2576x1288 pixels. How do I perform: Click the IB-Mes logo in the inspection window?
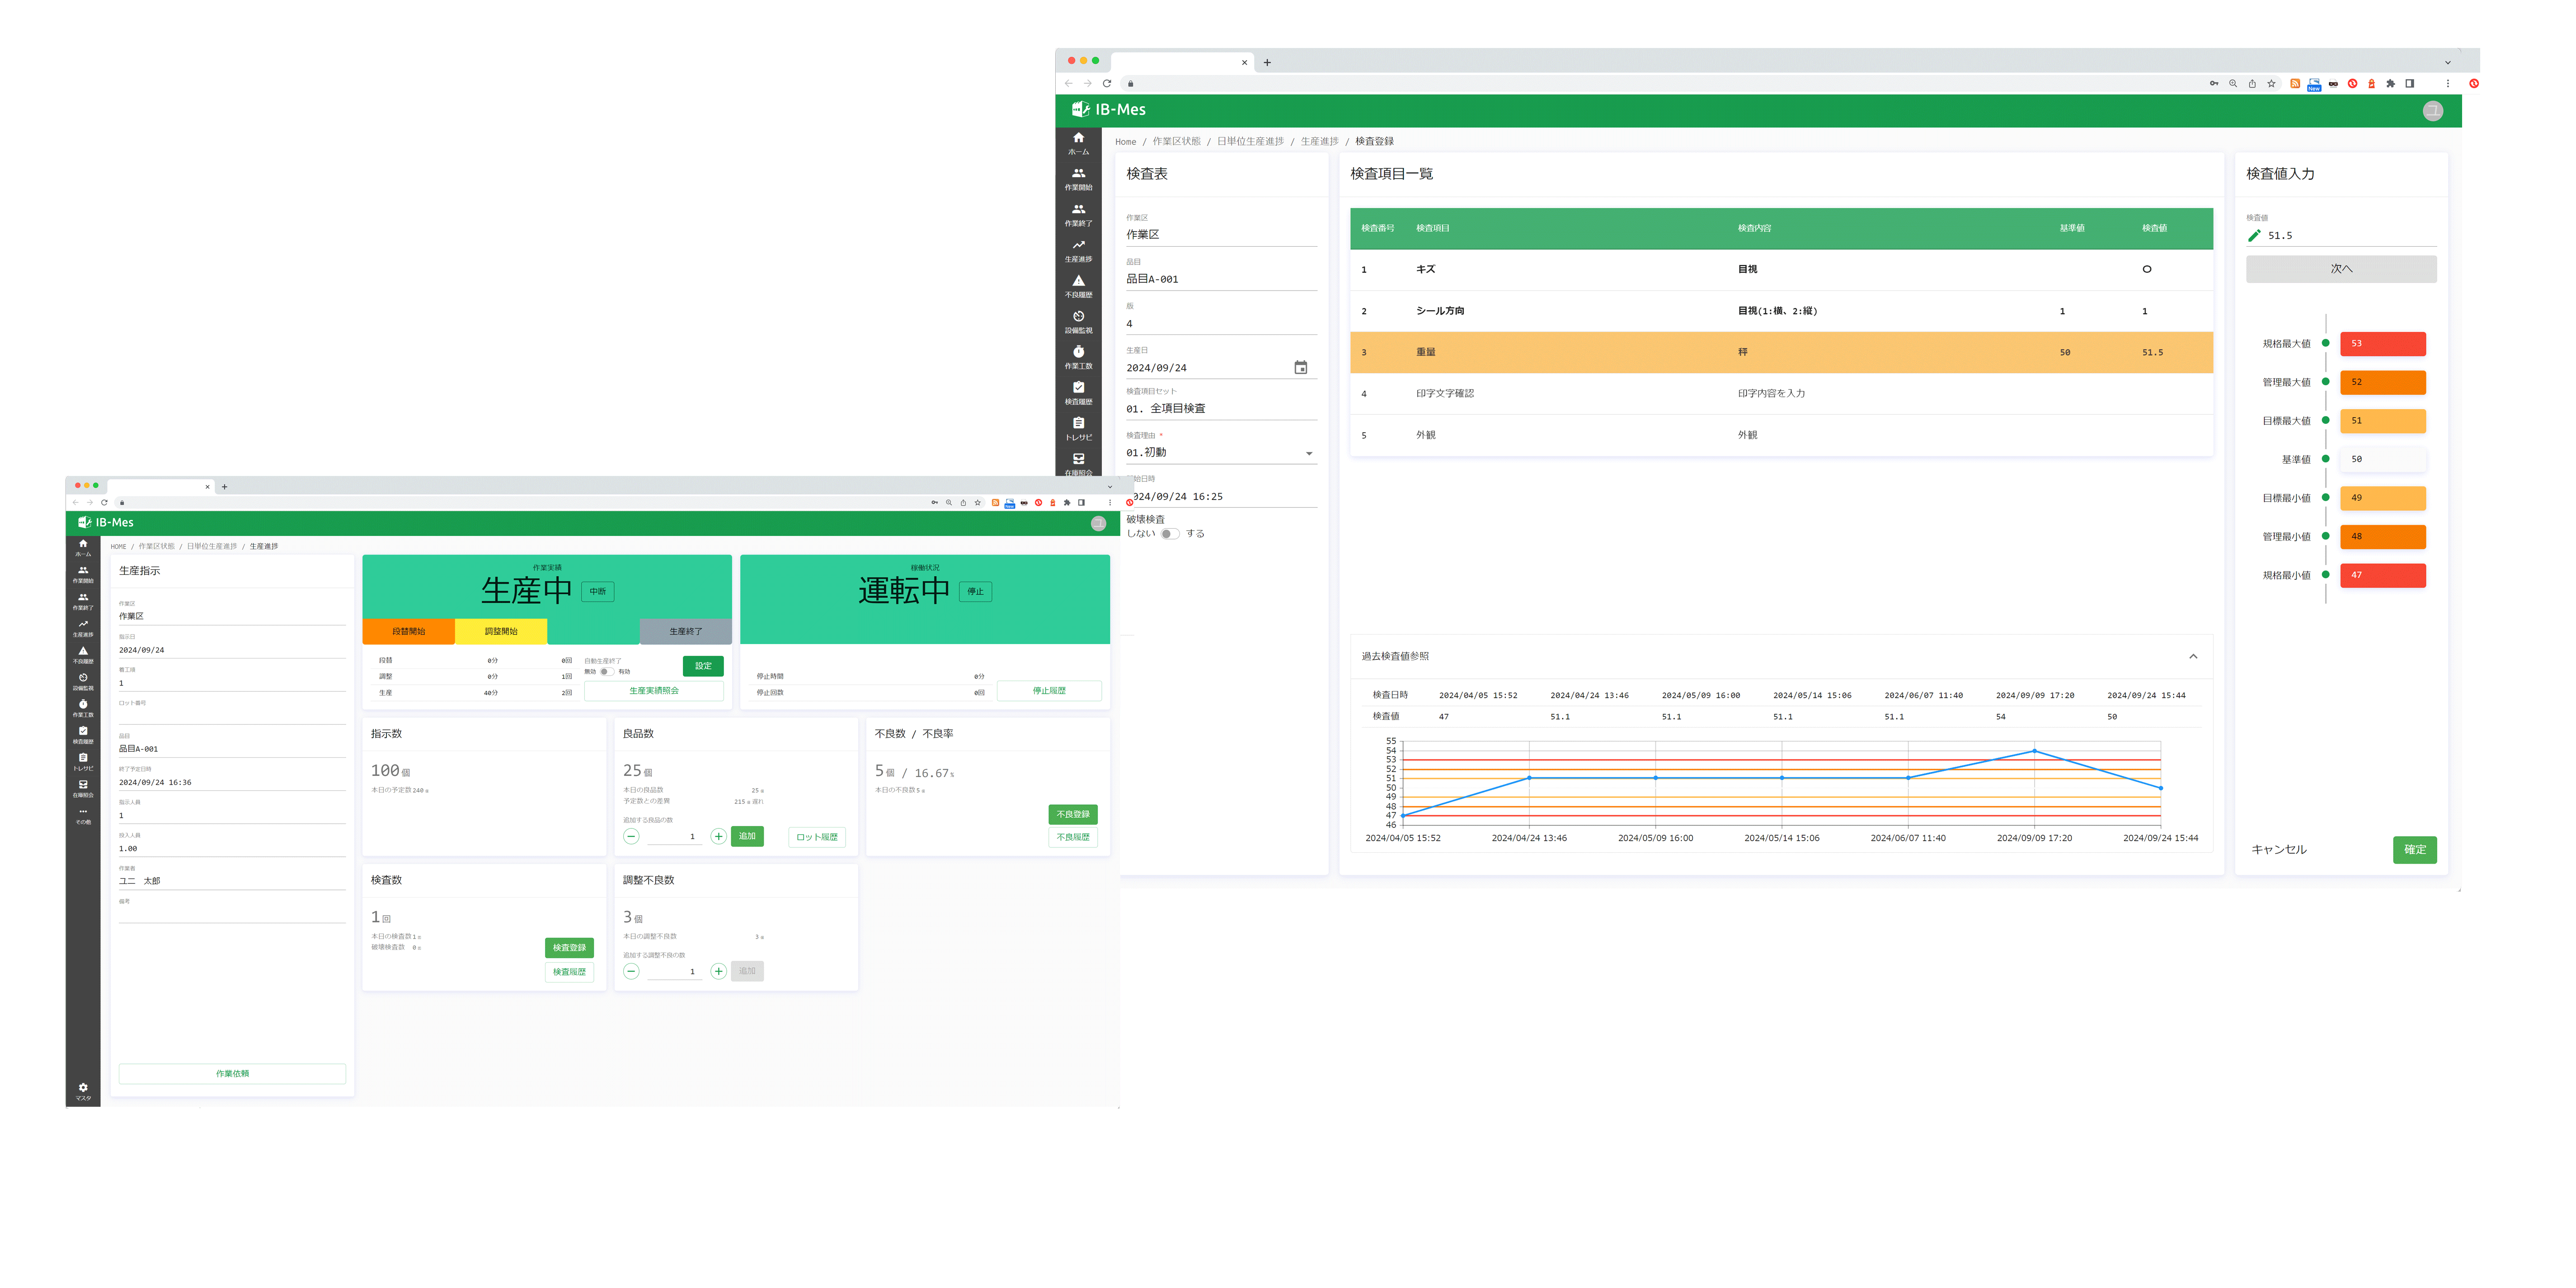[1109, 110]
